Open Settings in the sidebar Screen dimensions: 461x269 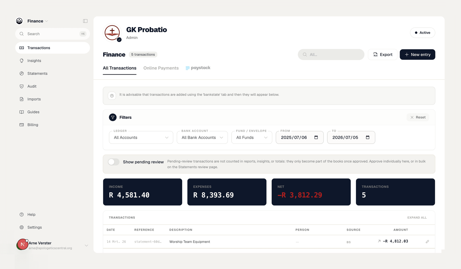point(53,227)
